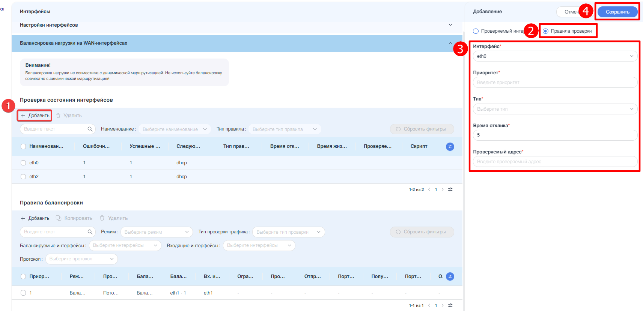Select the Правила проверки radio option
This screenshot has width=643, height=311.
pyautogui.click(x=545, y=31)
